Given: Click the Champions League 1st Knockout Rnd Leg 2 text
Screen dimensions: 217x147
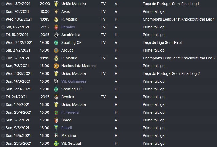Looking at the screenshot, I should [x=179, y=58].
